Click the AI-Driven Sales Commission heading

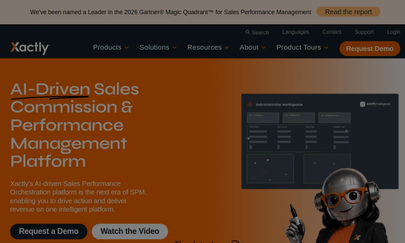tap(75, 125)
